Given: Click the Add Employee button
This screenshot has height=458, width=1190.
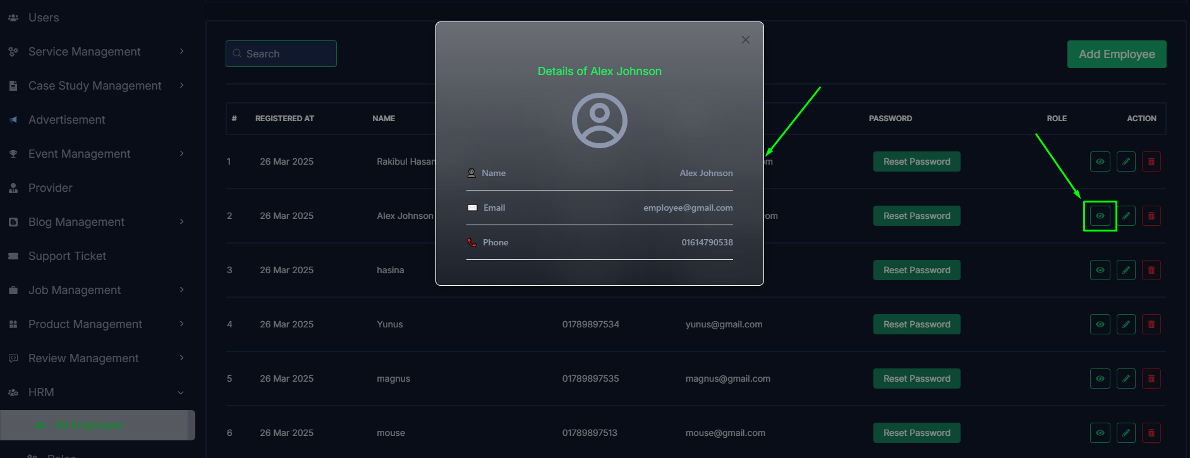Looking at the screenshot, I should 1116,54.
